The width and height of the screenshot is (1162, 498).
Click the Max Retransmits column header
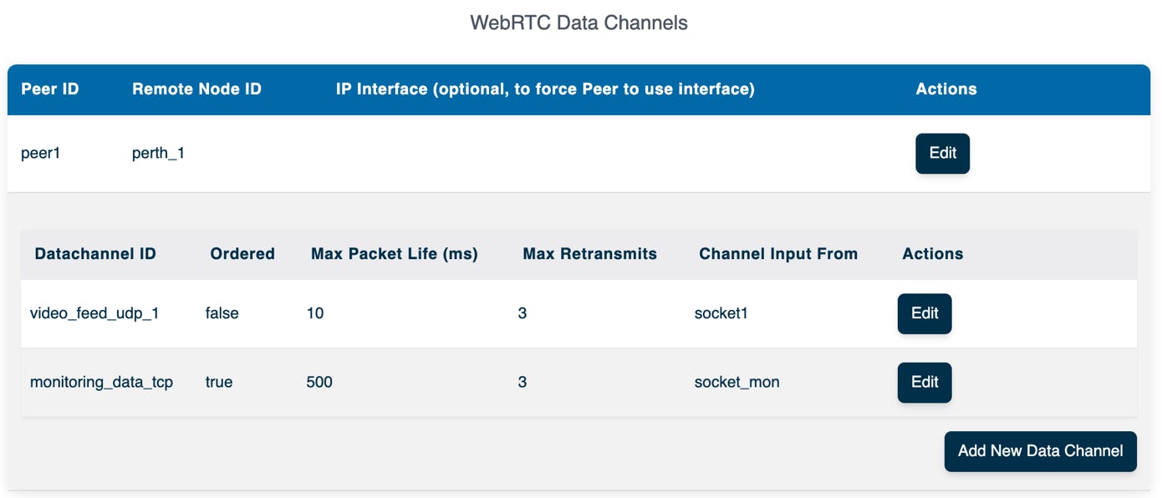click(589, 254)
